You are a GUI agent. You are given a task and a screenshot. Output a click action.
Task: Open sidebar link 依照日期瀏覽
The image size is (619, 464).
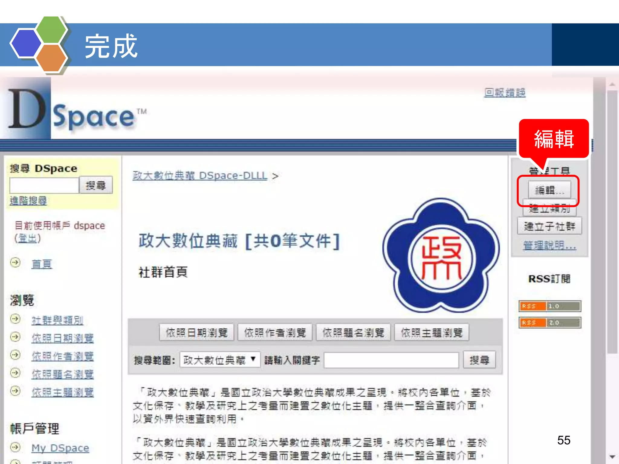[x=63, y=338]
